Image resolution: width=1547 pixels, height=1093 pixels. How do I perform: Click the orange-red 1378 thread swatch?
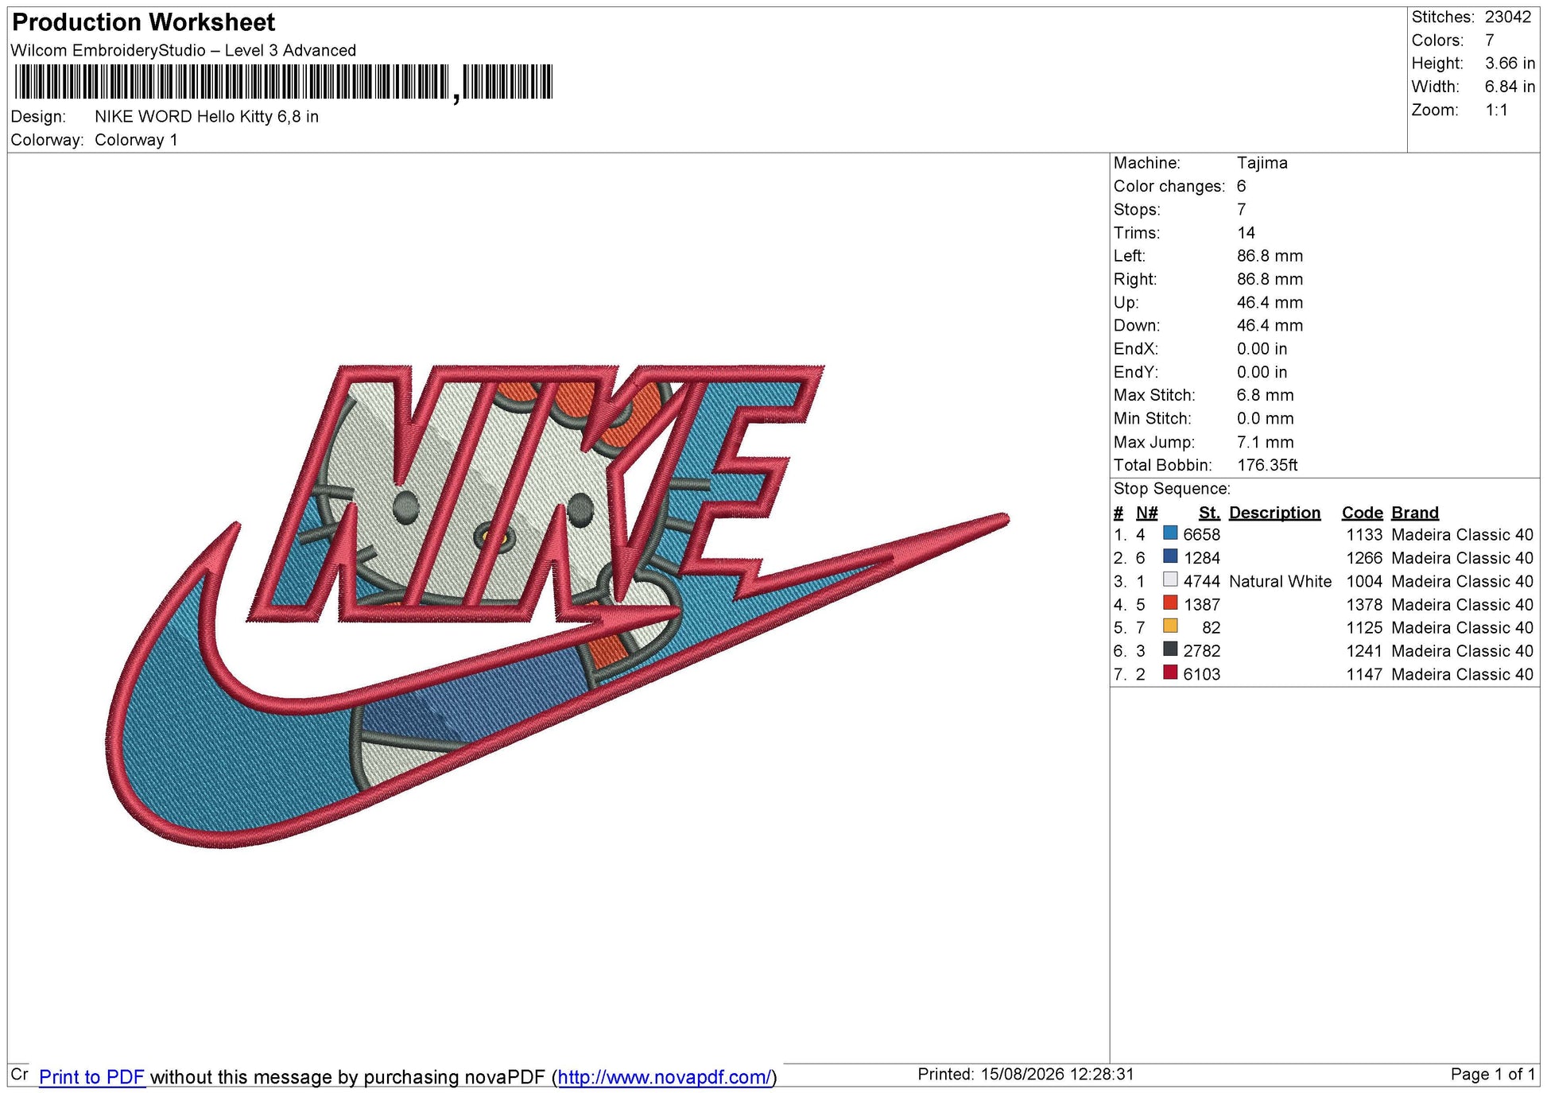tap(1170, 603)
